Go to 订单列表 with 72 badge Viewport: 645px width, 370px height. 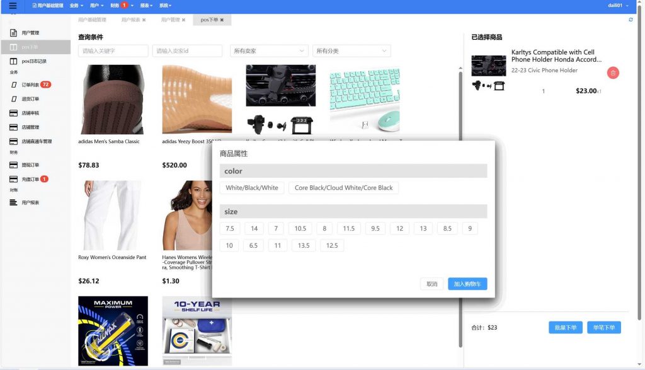30,84
